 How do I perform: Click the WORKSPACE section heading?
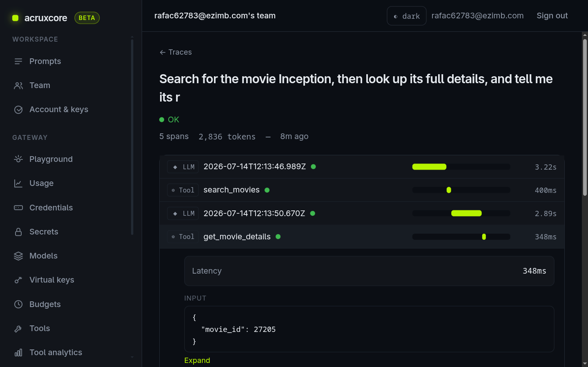point(35,39)
